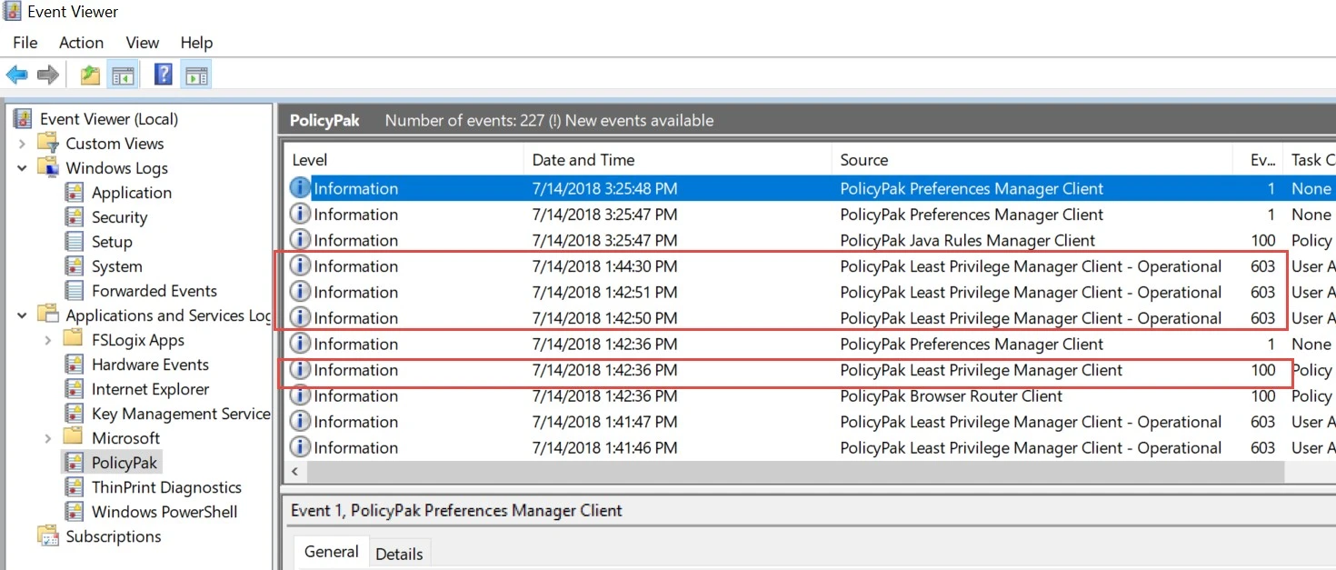Viewport: 1336px width, 570px height.
Task: Click the blue Help question mark icon
Action: [x=163, y=75]
